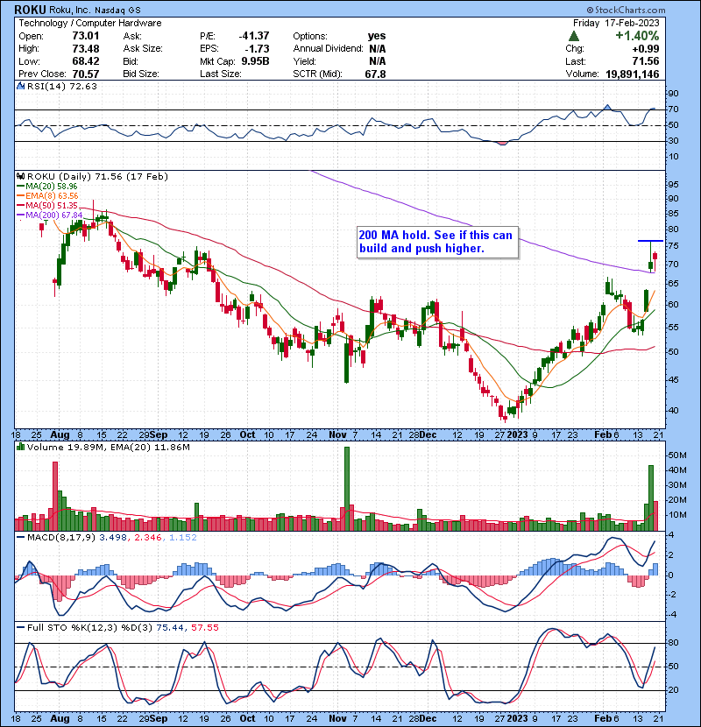Click the Technology / Computer Hardware sector label
The width and height of the screenshot is (701, 727).
tap(90, 23)
